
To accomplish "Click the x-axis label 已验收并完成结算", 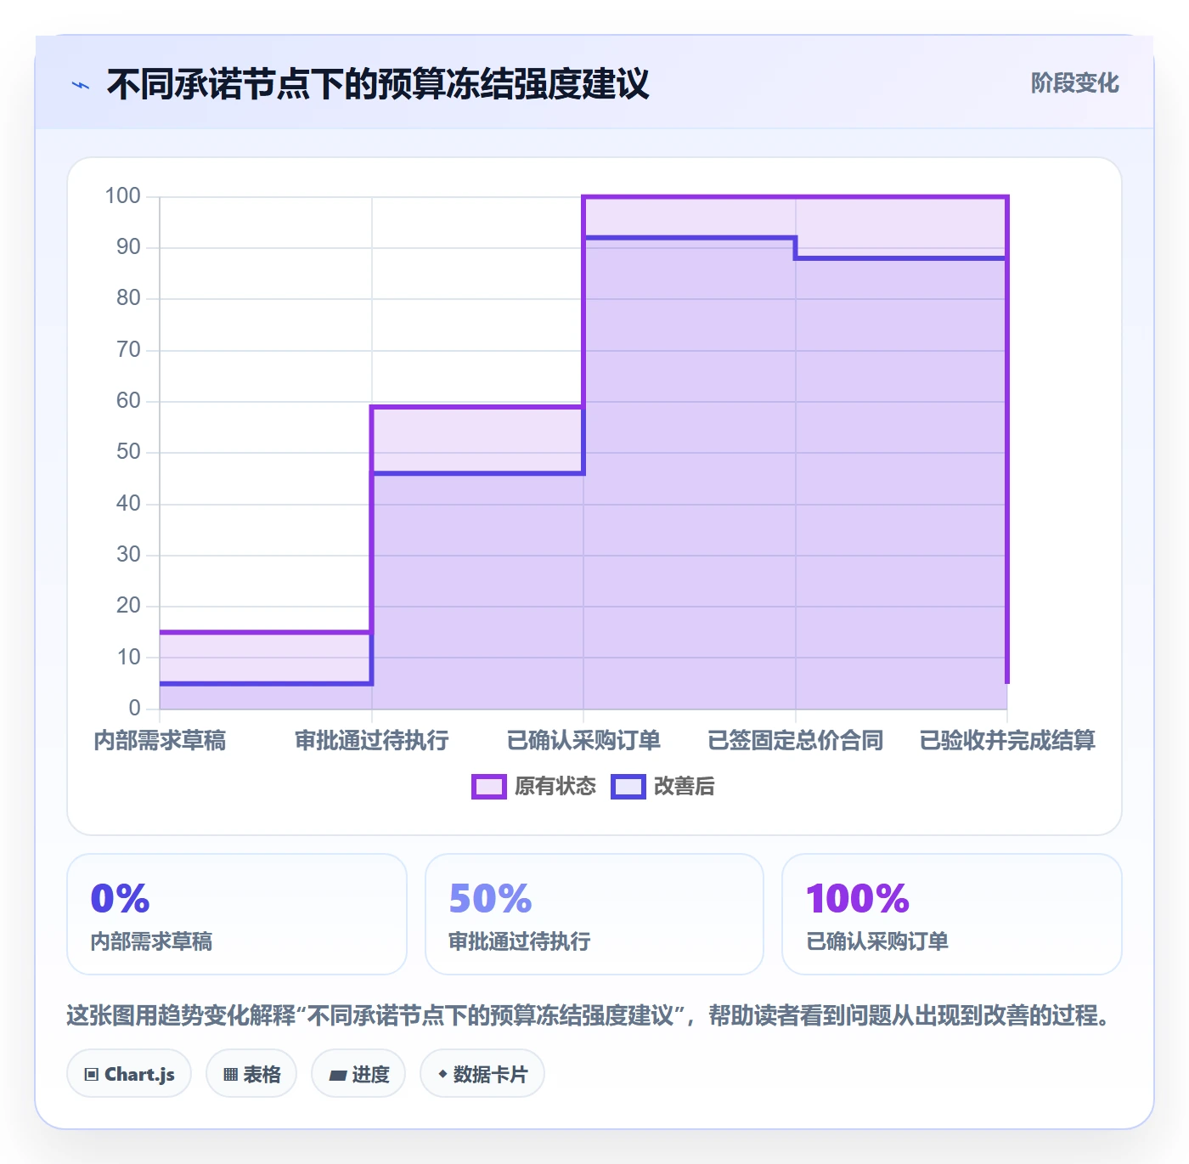I will 1007,741.
